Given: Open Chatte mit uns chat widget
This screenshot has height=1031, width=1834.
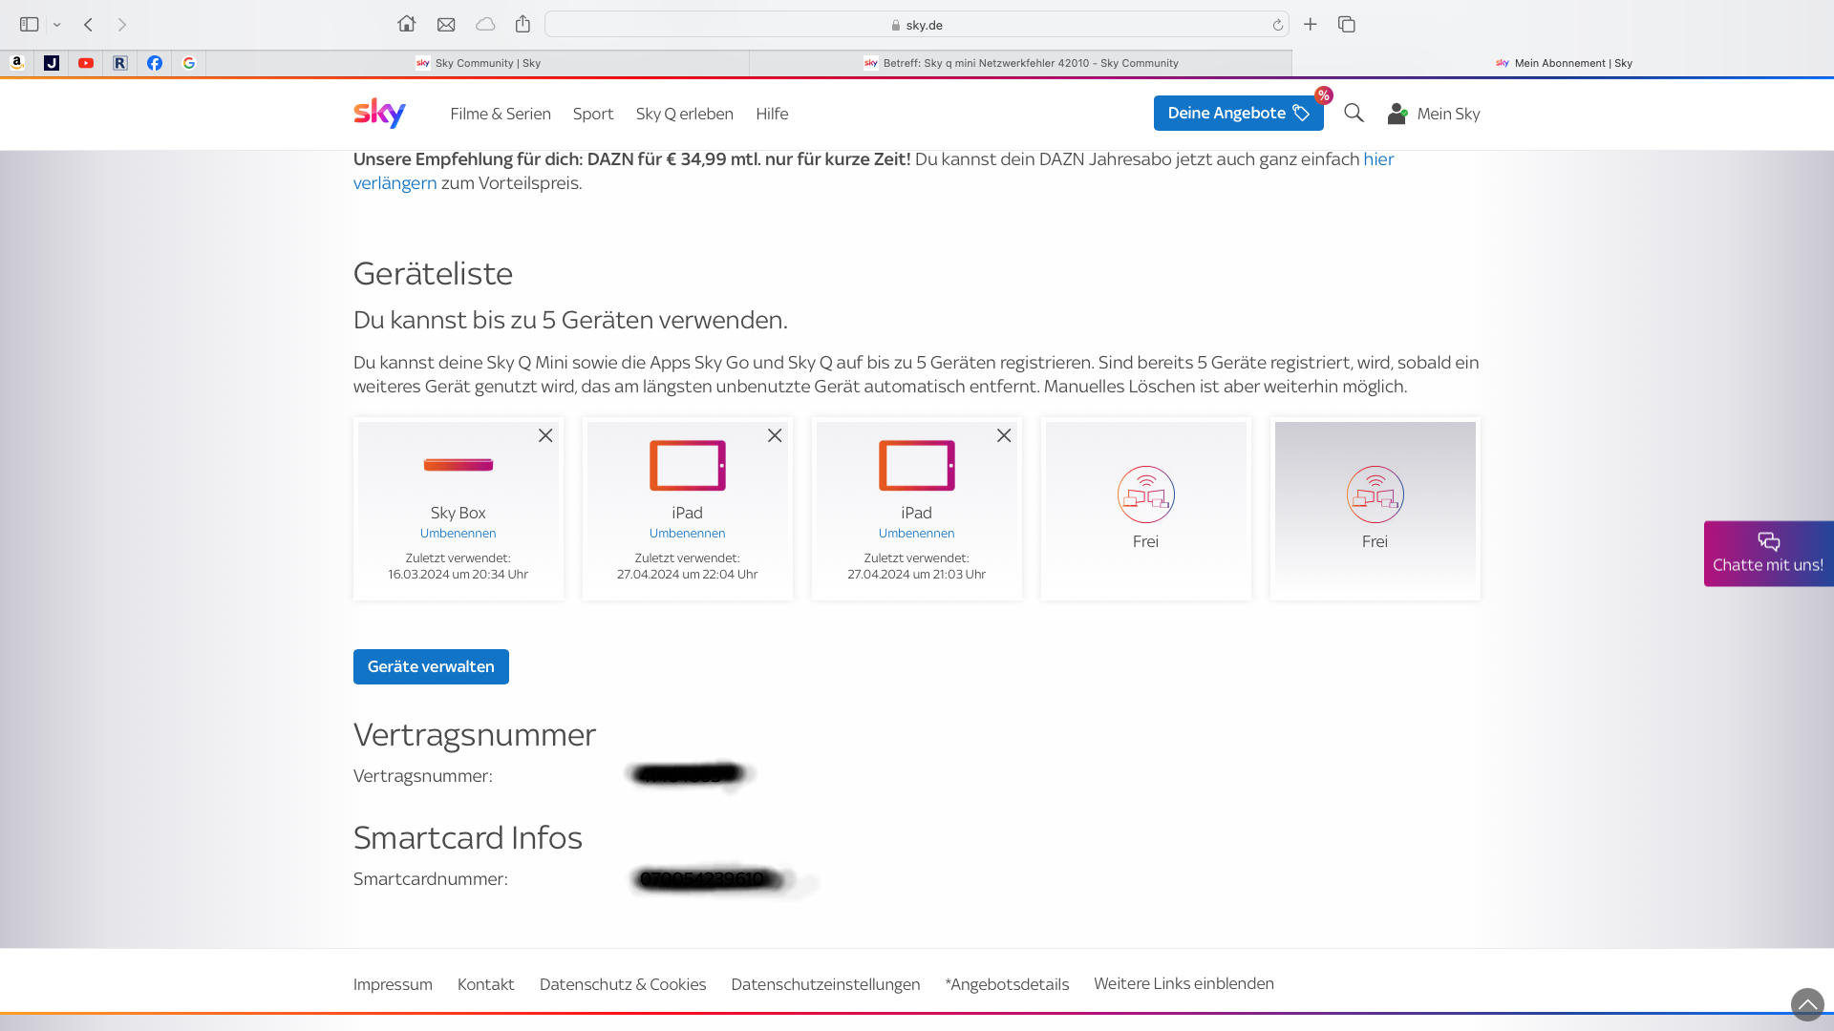Looking at the screenshot, I should point(1768,554).
